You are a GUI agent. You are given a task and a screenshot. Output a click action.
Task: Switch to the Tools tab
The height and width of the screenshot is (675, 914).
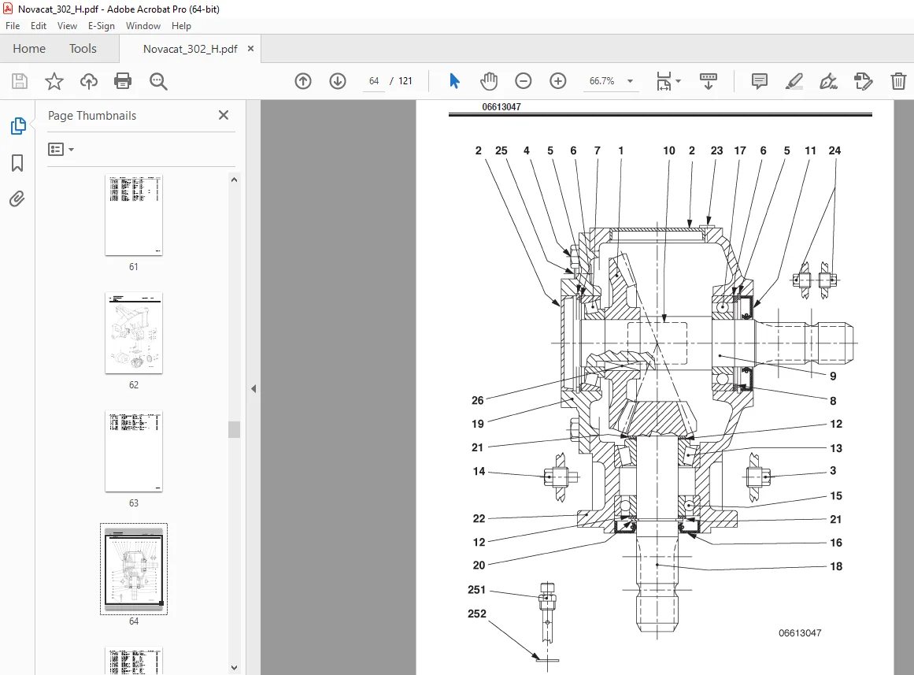point(83,48)
